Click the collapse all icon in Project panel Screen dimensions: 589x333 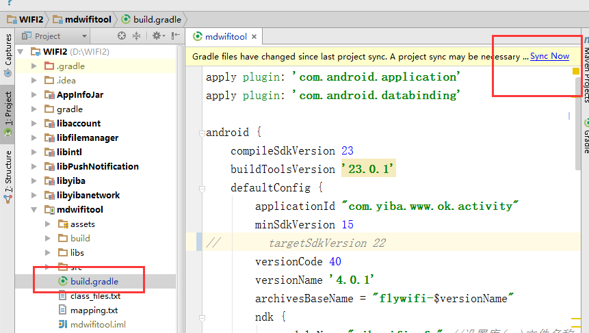point(136,36)
